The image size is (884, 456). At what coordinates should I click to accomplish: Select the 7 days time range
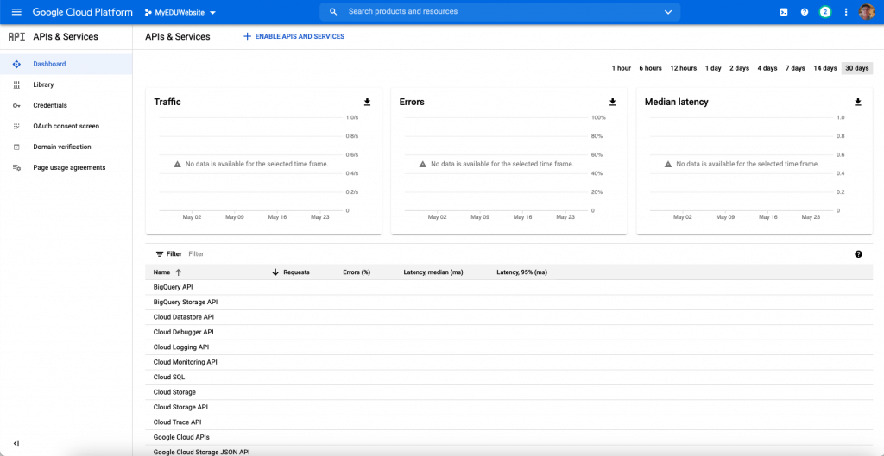(x=795, y=68)
